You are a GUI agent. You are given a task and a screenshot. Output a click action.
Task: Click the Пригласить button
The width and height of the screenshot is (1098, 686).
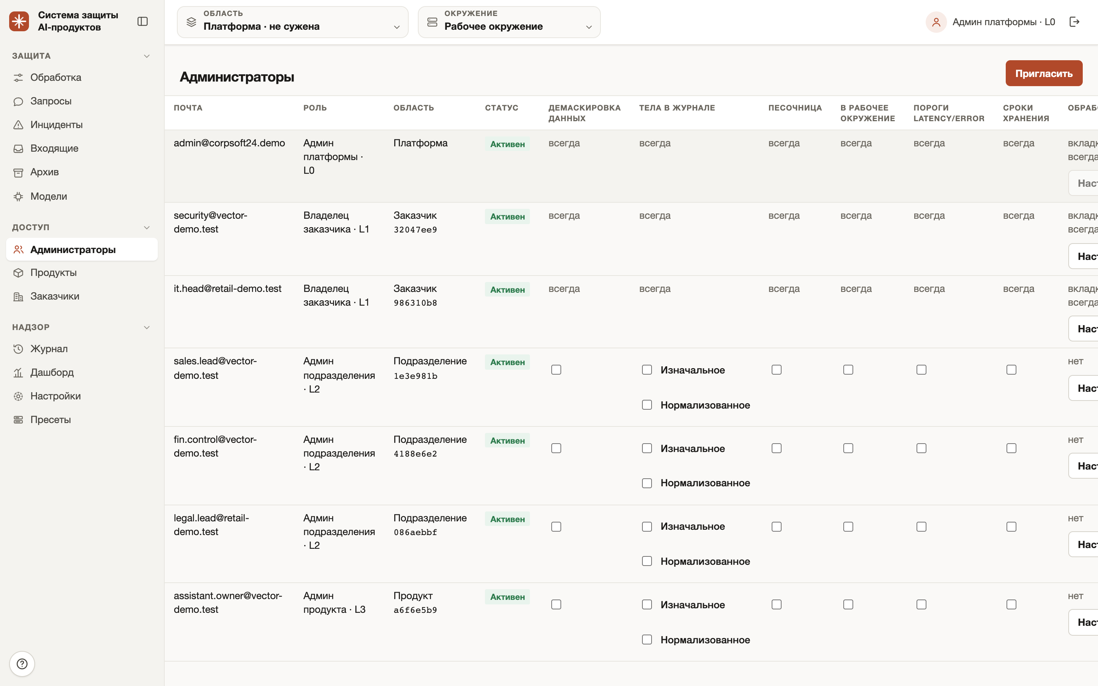1043,73
